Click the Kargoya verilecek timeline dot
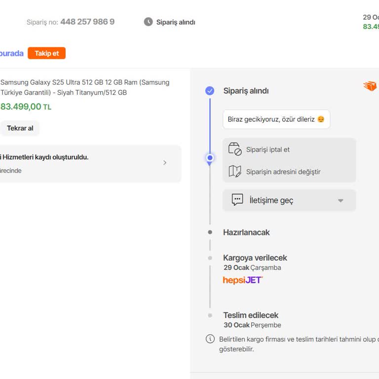Screen dimensions: 379x379 210,258
